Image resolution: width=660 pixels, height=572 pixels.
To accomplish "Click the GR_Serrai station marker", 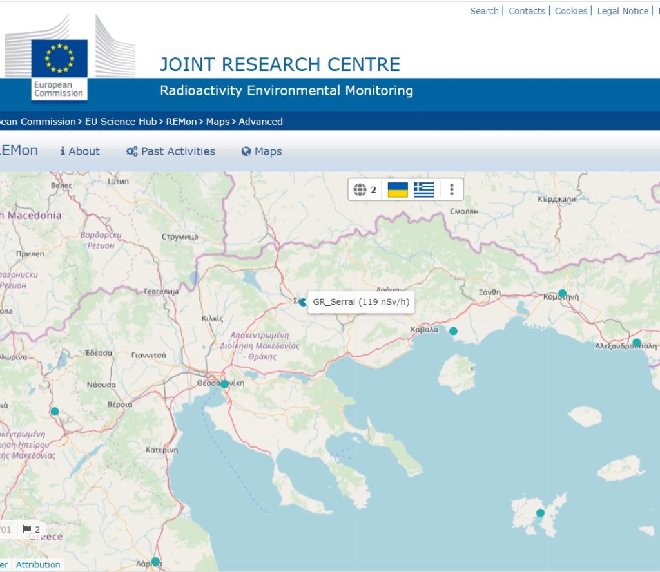I will [x=303, y=302].
